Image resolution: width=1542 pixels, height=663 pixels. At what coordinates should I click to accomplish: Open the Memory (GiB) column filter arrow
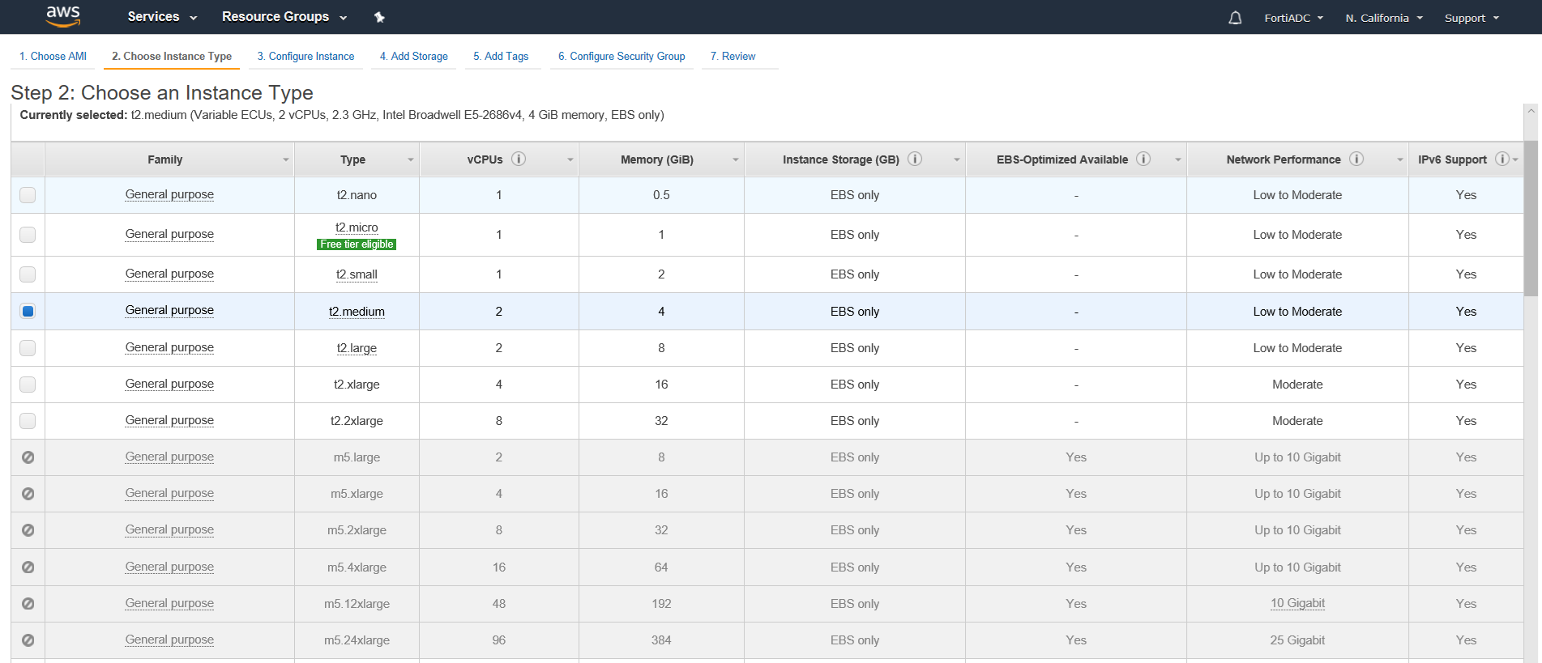(x=735, y=160)
